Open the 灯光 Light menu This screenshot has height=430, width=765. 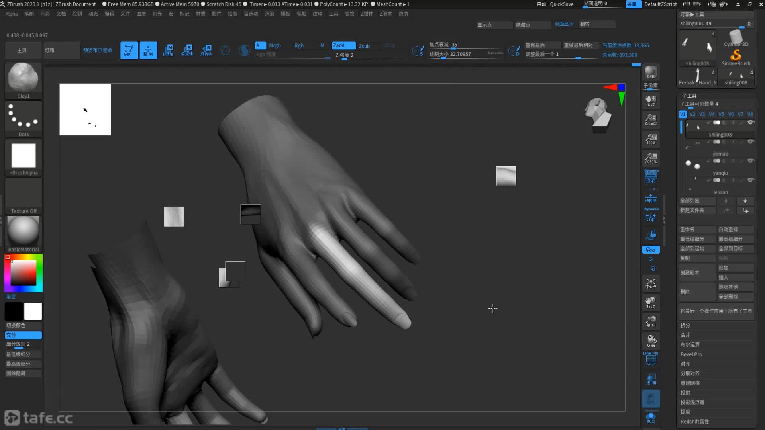(x=157, y=14)
